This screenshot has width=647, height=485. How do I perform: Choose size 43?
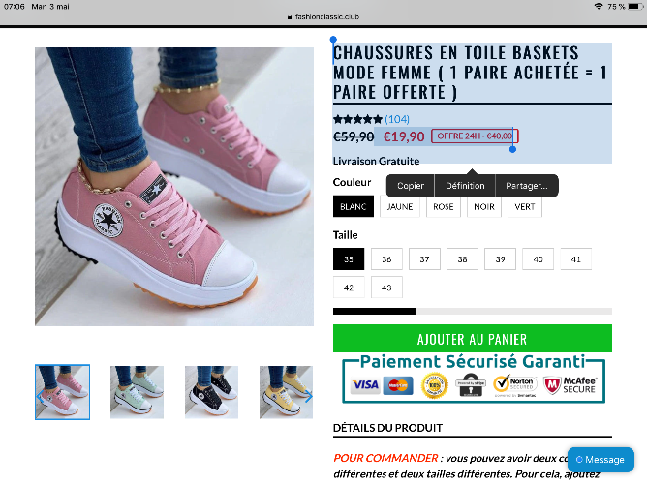pos(386,288)
